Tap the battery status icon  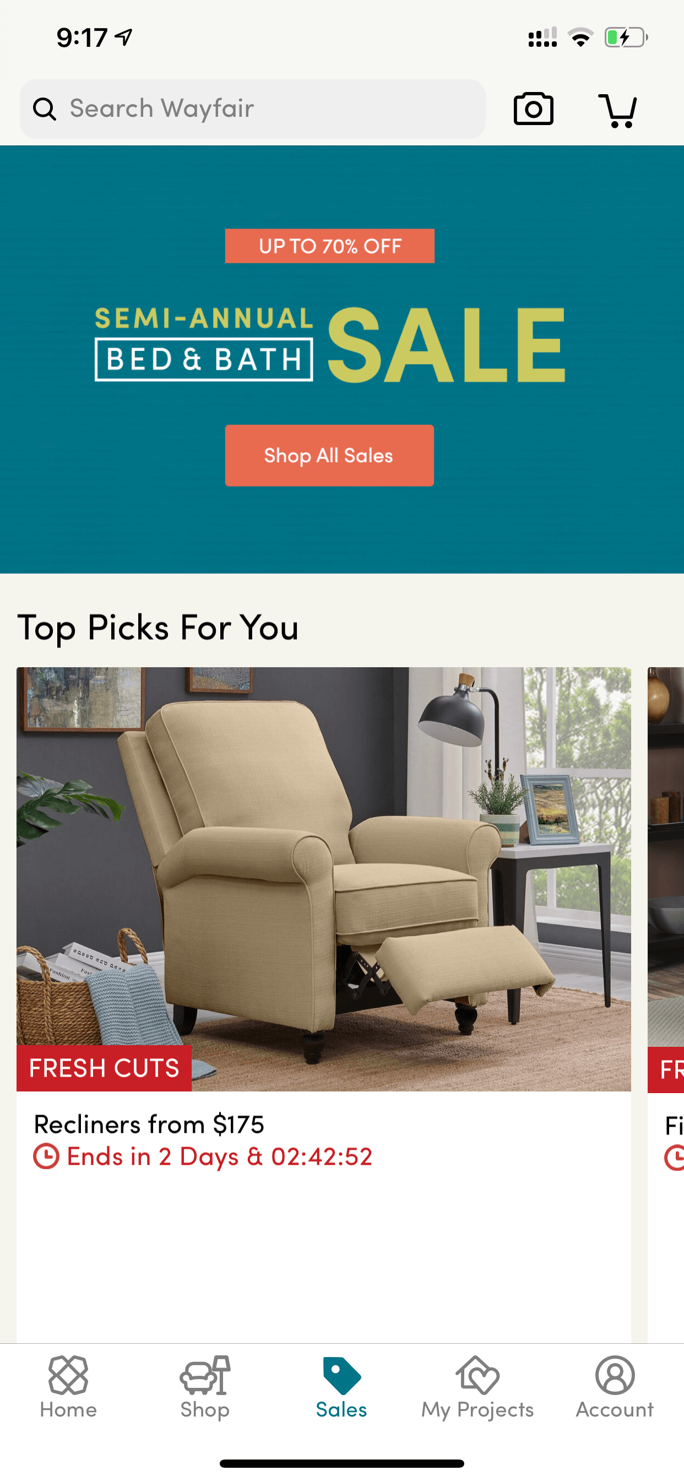626,38
